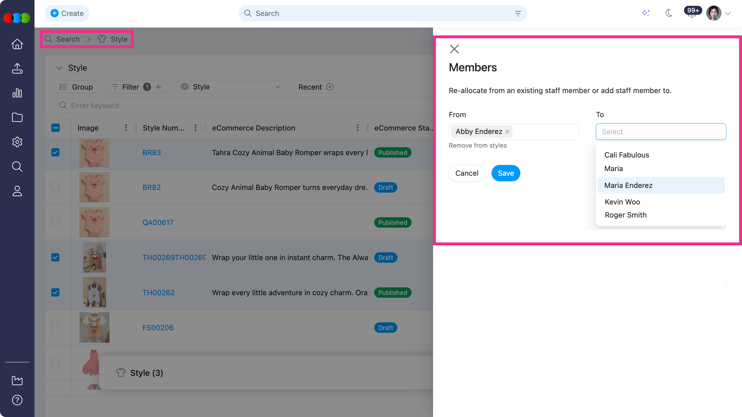The width and height of the screenshot is (742, 417).
Task: Open the folder icon in sidebar
Action: point(17,117)
